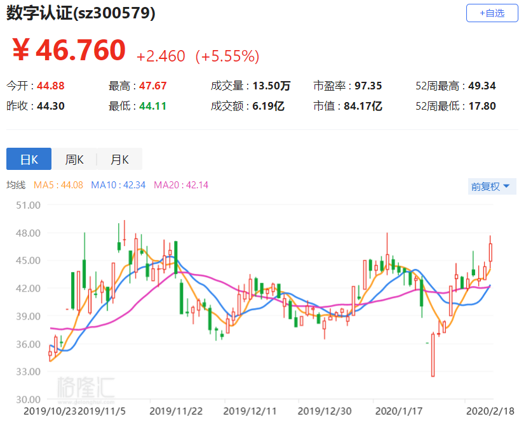This screenshot has height=421, width=519.
Task: Switch to the 周K weekly chart tab
Action: pos(74,159)
